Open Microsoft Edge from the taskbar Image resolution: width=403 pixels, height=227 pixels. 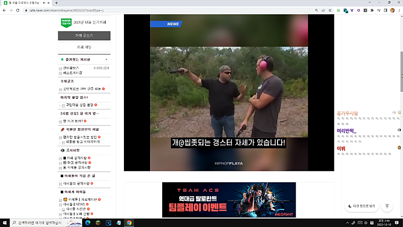tap(88, 222)
